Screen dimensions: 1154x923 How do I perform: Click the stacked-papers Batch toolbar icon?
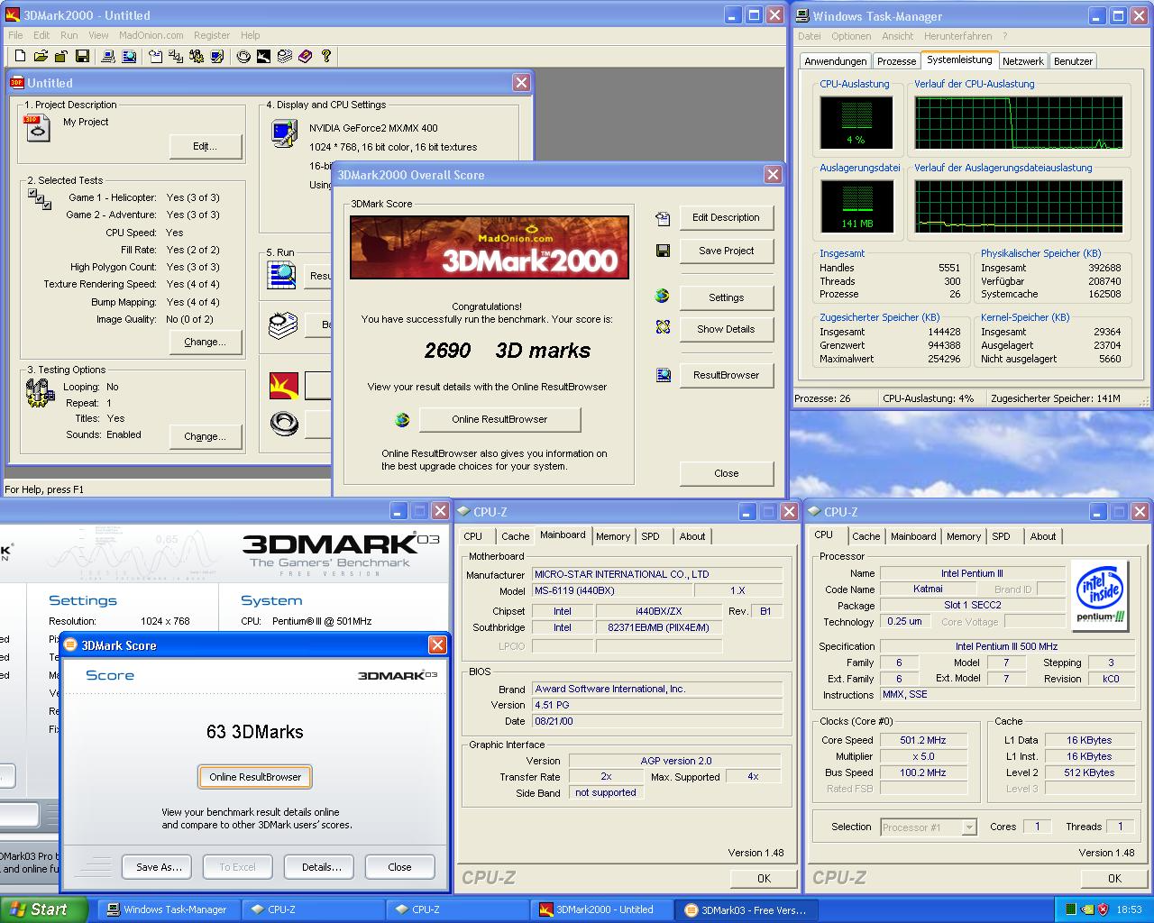pos(285,56)
